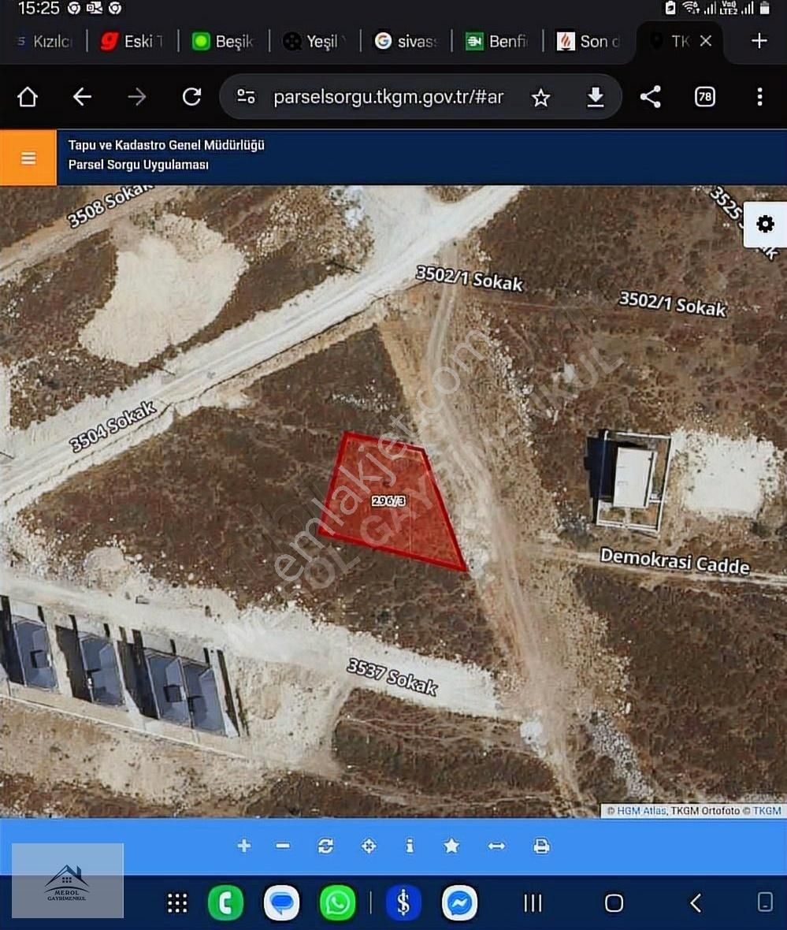Viewport: 787px width, 930px height.
Task: Print the map view
Action: pyautogui.click(x=541, y=846)
